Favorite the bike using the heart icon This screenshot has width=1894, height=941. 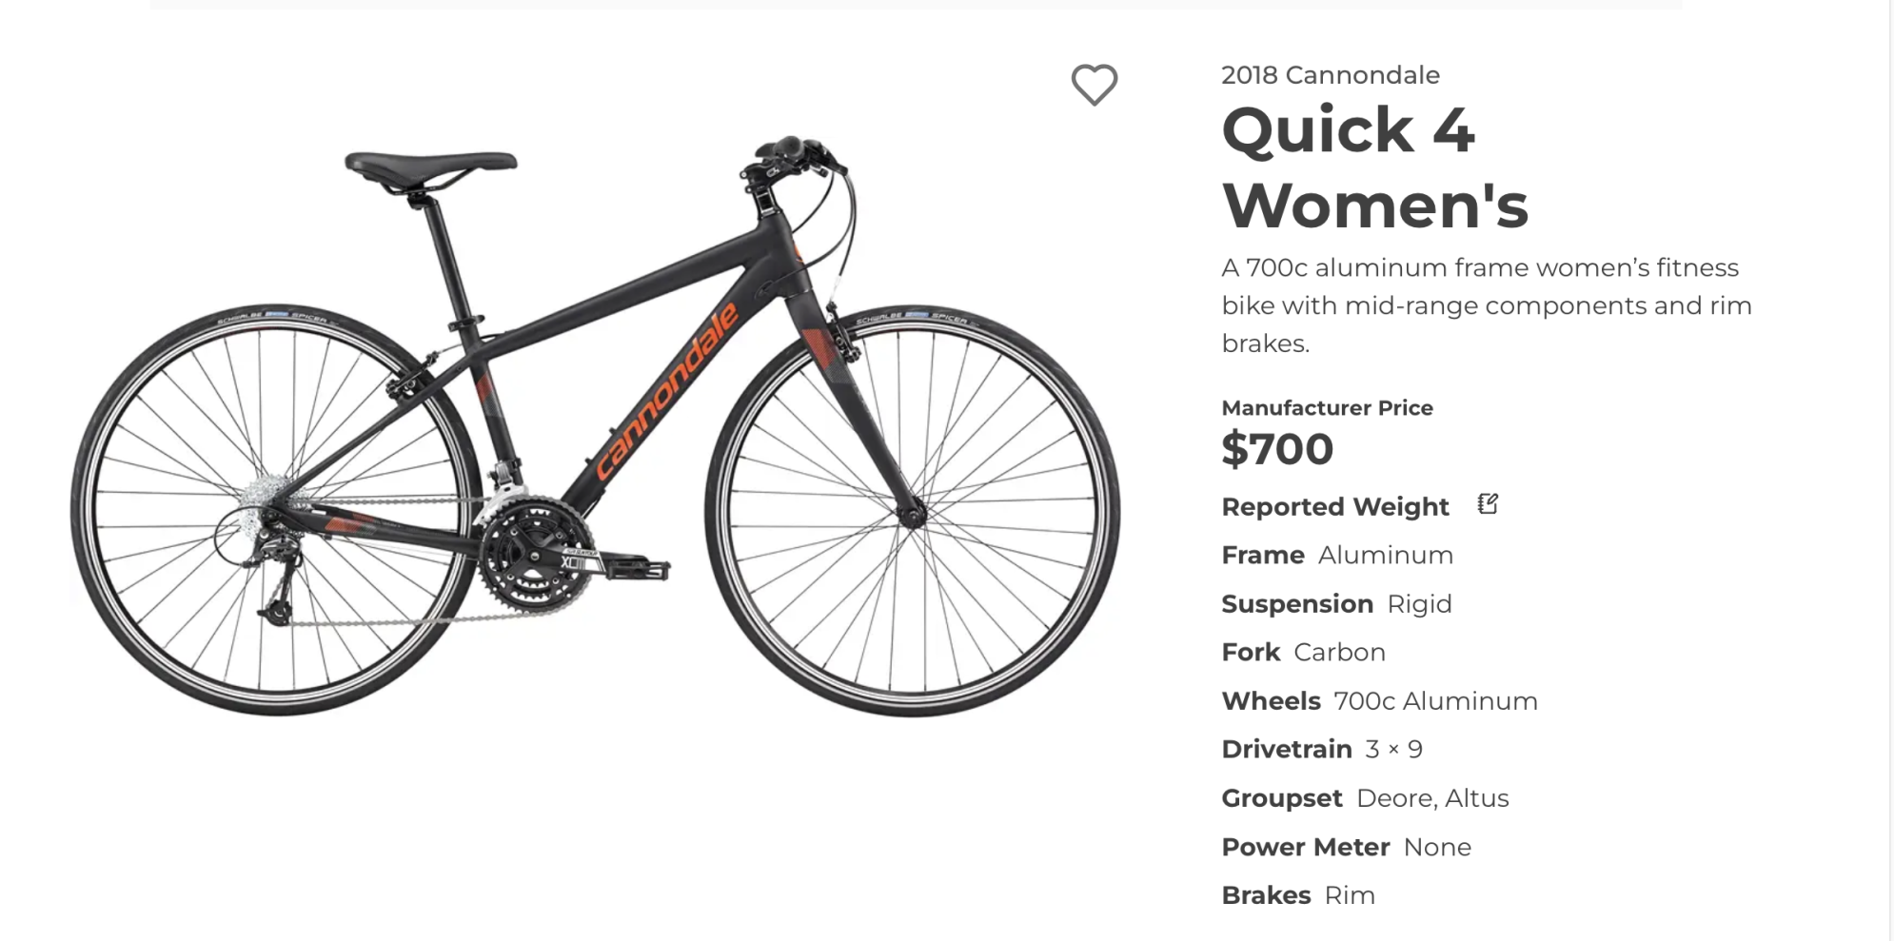coord(1095,84)
